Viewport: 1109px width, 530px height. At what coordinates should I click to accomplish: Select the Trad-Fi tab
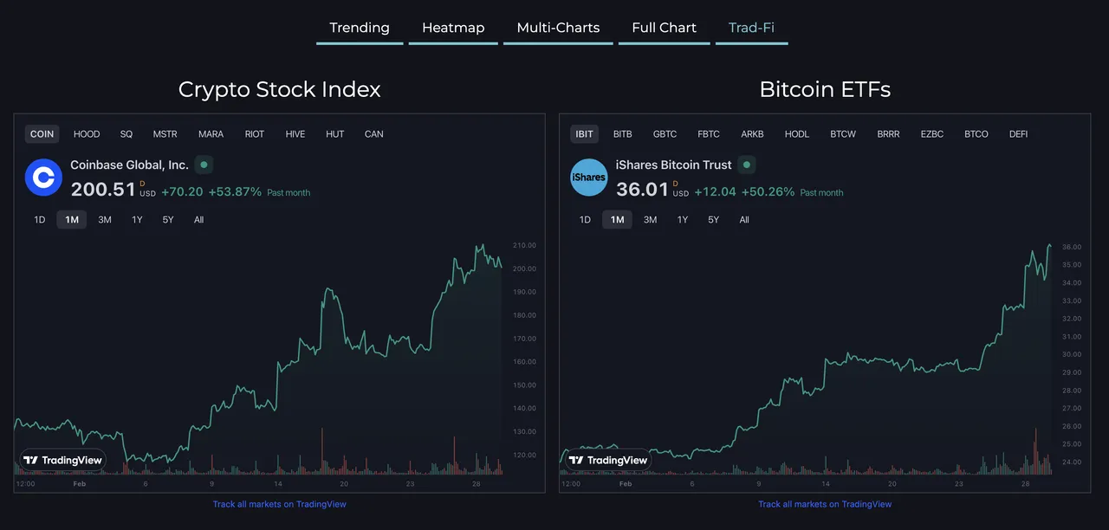click(x=751, y=28)
